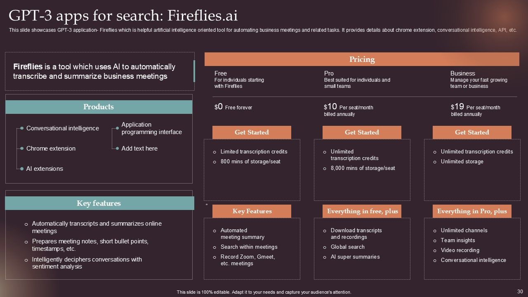Click the $10 Pro price text
Image resolution: width=528 pixels, height=297 pixels.
(x=331, y=107)
